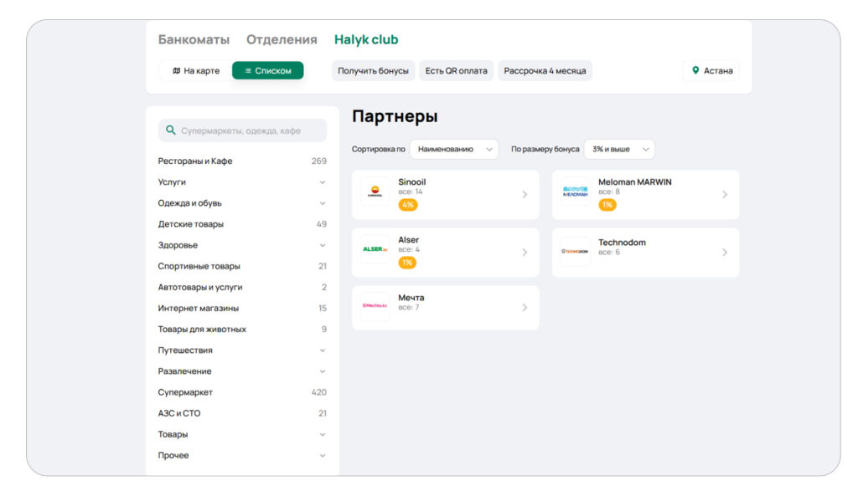The width and height of the screenshot is (858, 496).
Task: Click the 'все: 7' count under Мечта
Action: [x=409, y=308]
